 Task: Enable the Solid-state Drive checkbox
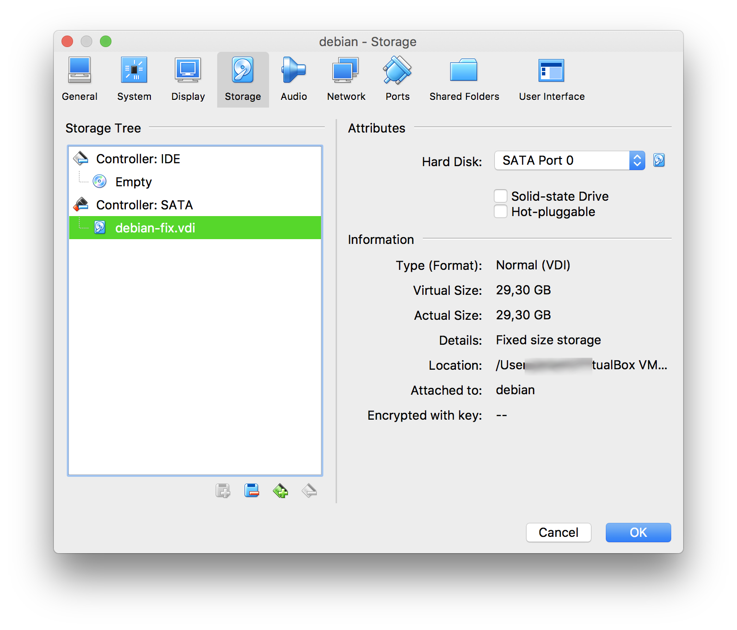(x=501, y=196)
